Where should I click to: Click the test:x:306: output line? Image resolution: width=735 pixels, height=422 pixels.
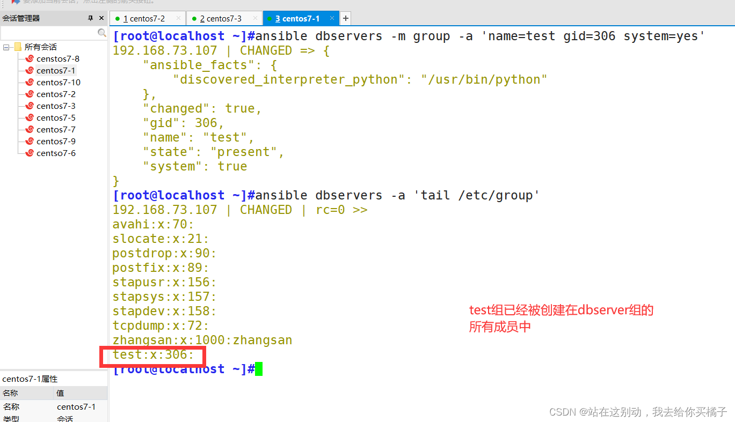[x=154, y=354]
